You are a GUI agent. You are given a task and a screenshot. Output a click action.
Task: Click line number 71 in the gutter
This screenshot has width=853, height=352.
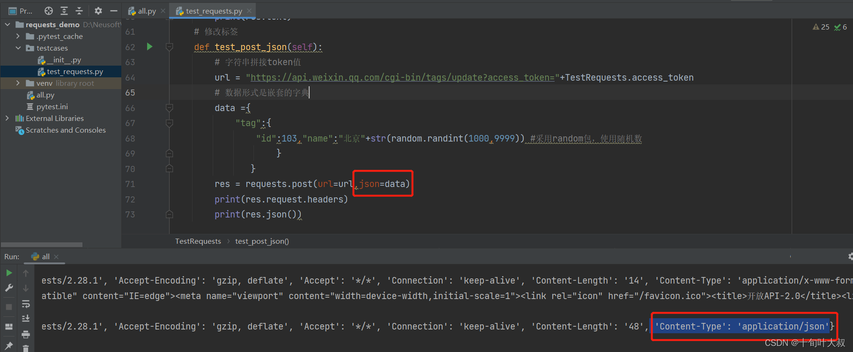130,184
